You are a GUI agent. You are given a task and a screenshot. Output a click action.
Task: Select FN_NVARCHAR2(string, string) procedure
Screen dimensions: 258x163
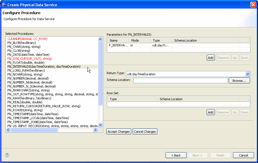(28, 90)
